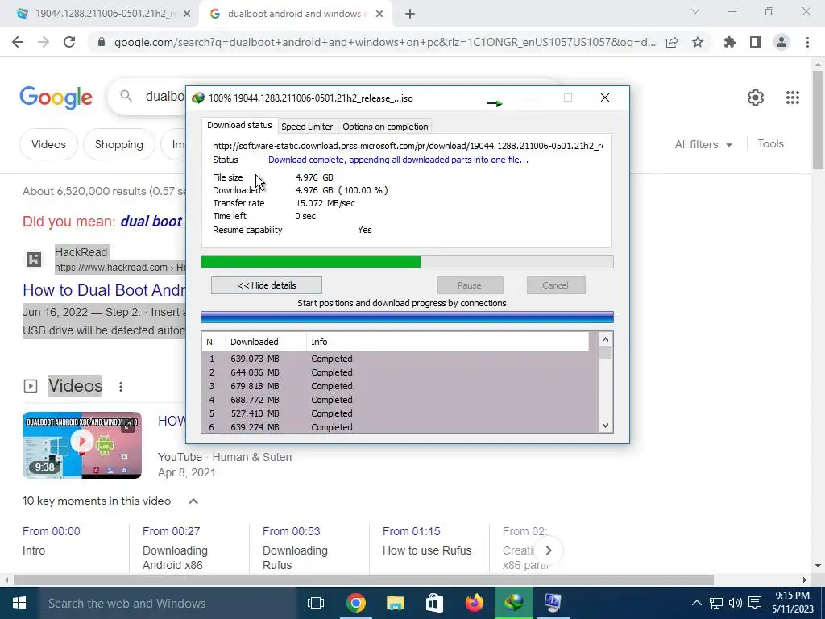Select connection row 4 with 688.772 MB
This screenshot has width=825, height=619.
(x=400, y=400)
